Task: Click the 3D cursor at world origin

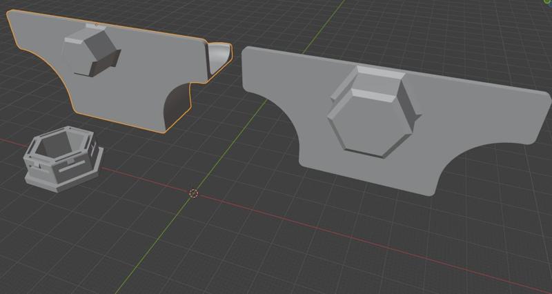Action: point(194,193)
